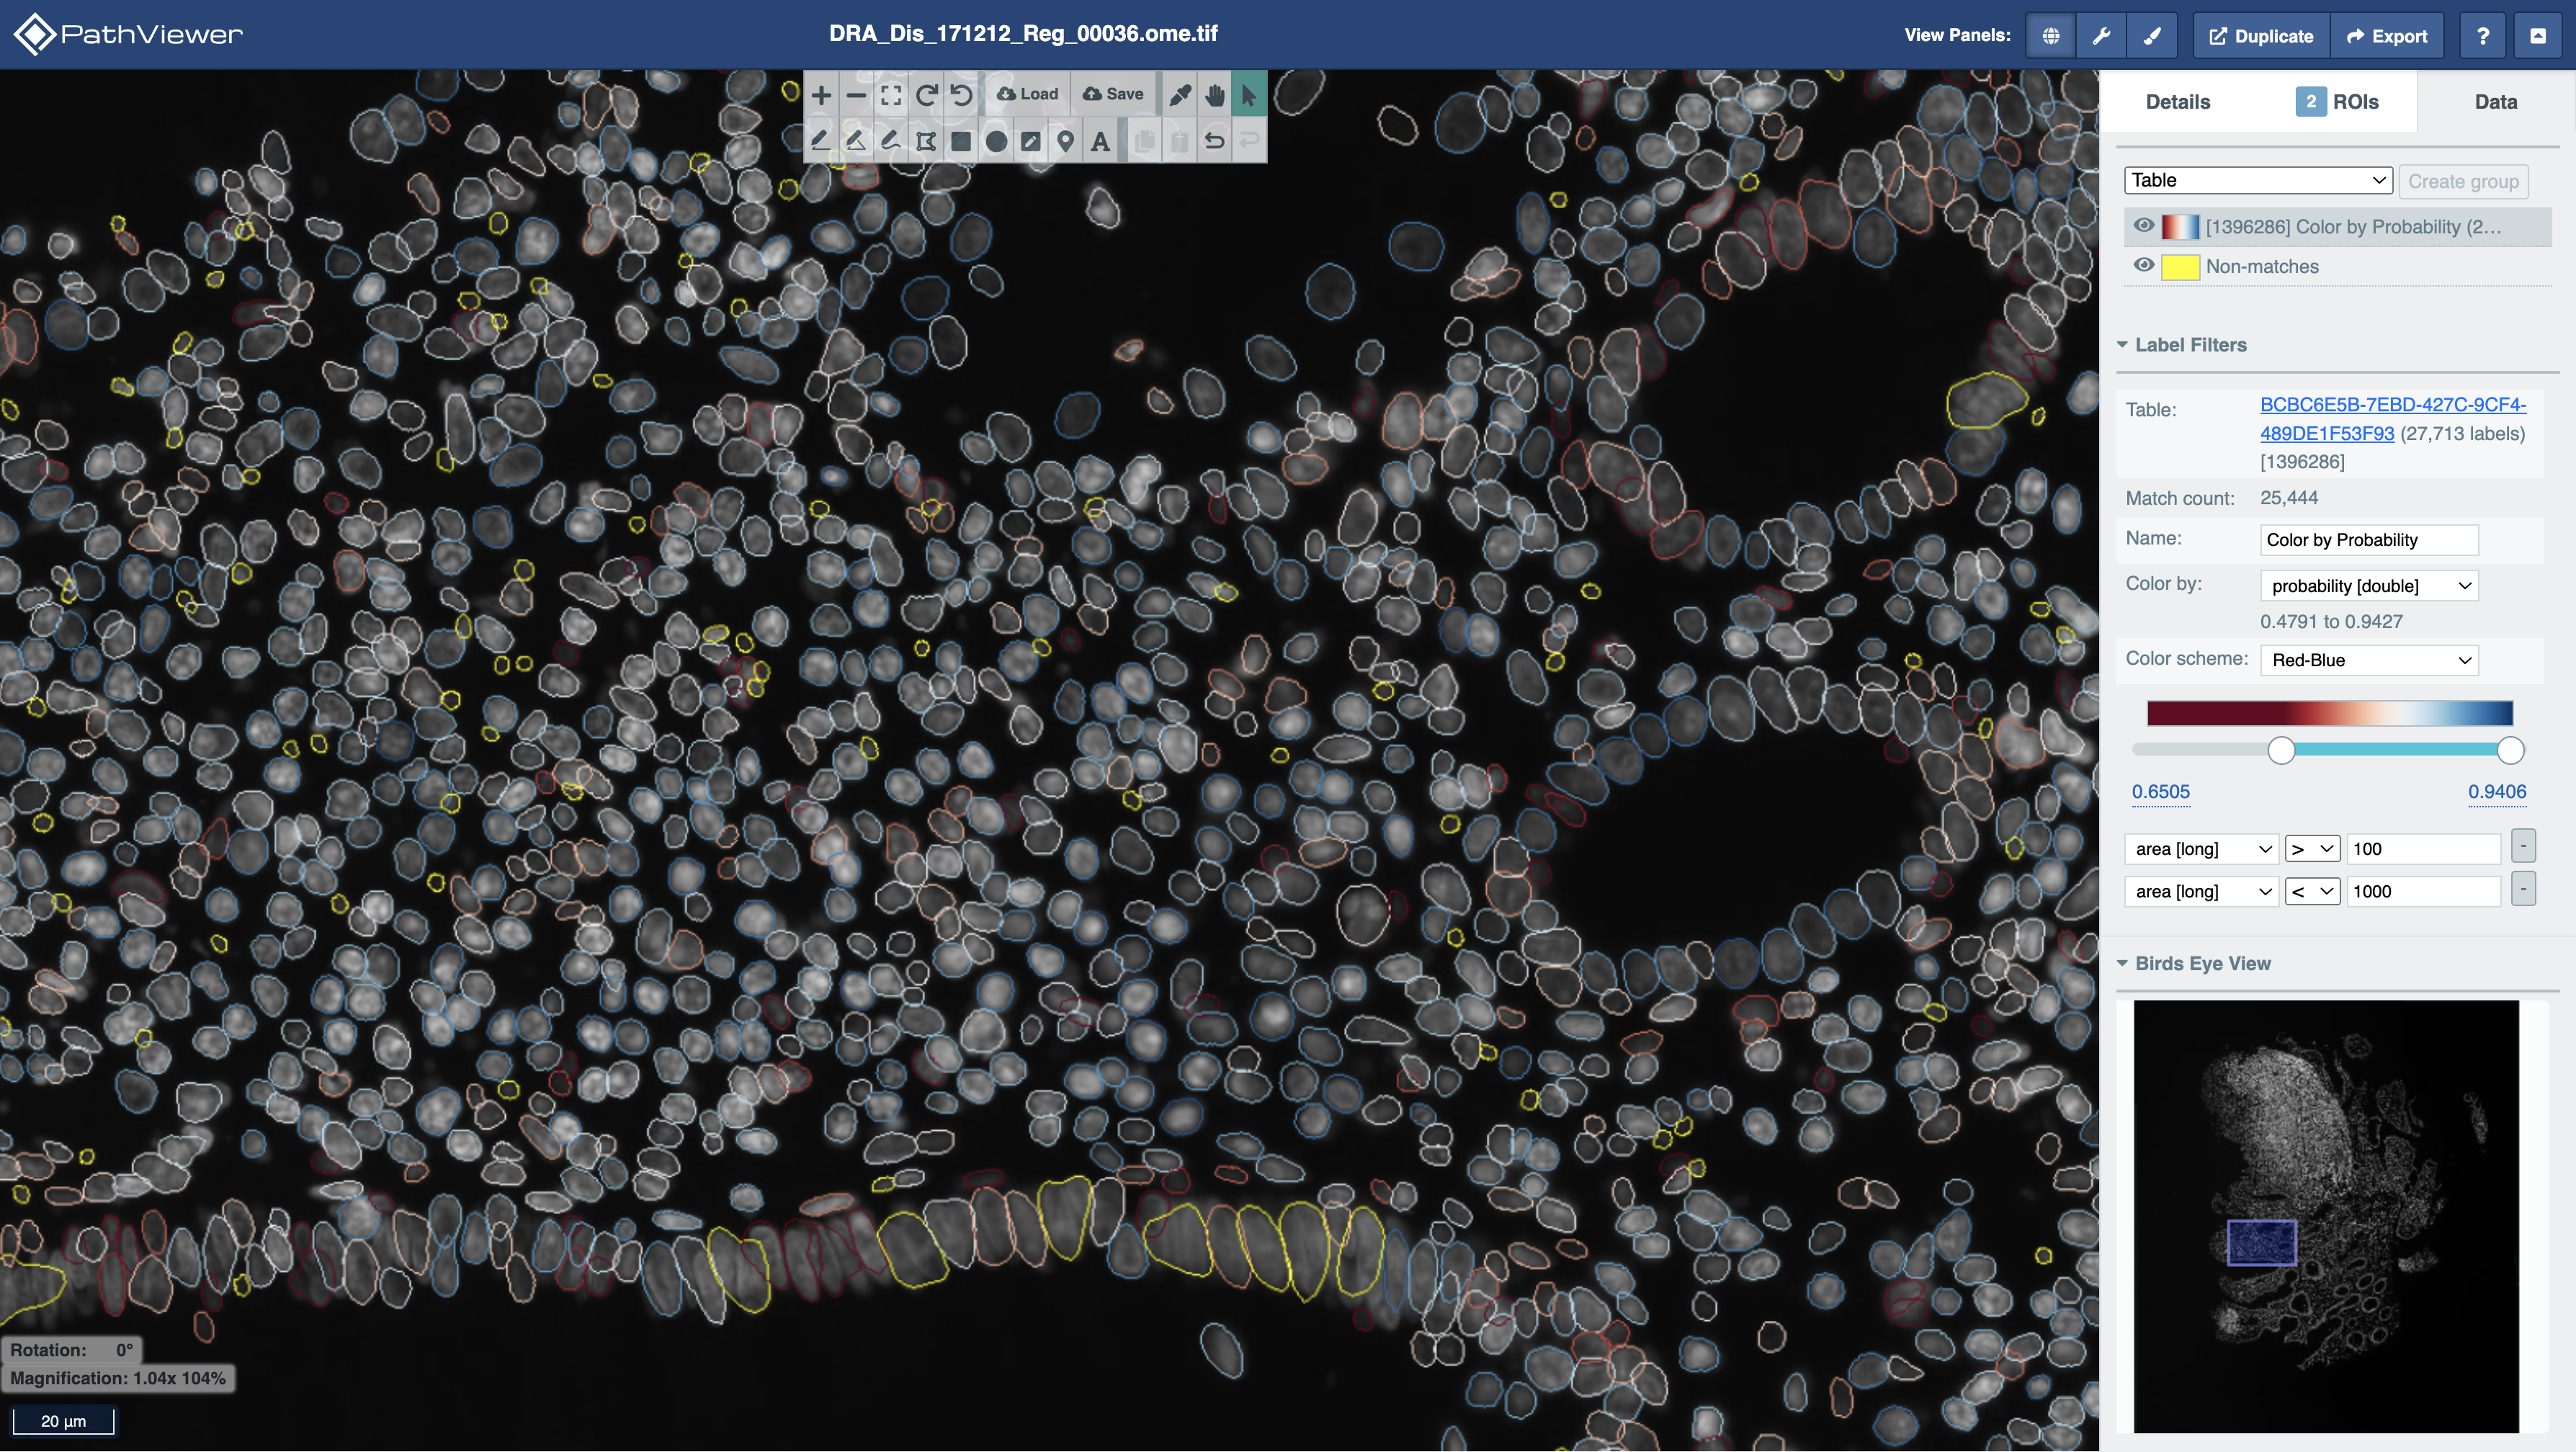Viewport: 2576px width, 1452px height.
Task: Choose the arrow pointer select tool
Action: (1249, 95)
